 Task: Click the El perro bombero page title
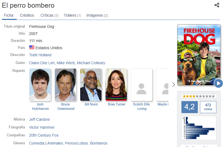pyautogui.click(x=28, y=5)
